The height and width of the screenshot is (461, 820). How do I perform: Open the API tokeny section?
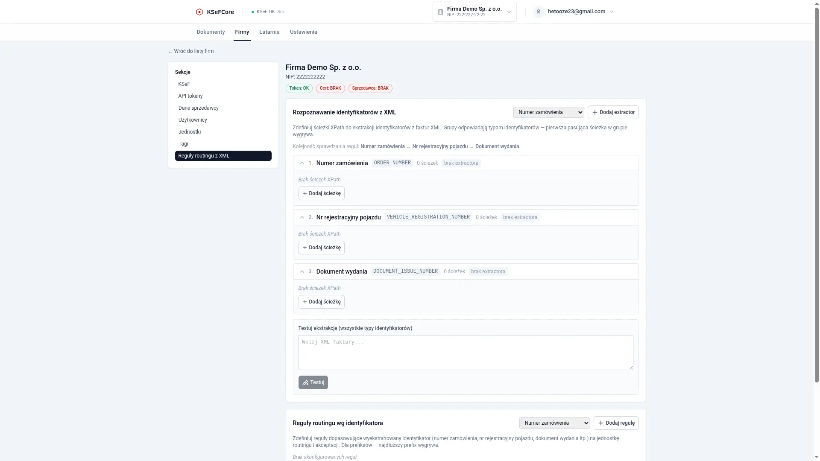pyautogui.click(x=223, y=96)
